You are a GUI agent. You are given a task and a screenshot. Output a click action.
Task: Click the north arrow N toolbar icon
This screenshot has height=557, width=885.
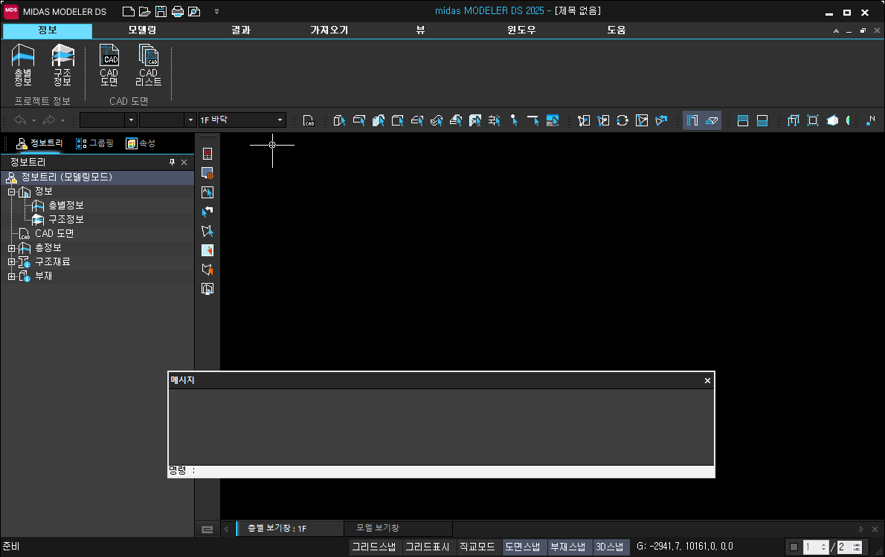870,120
